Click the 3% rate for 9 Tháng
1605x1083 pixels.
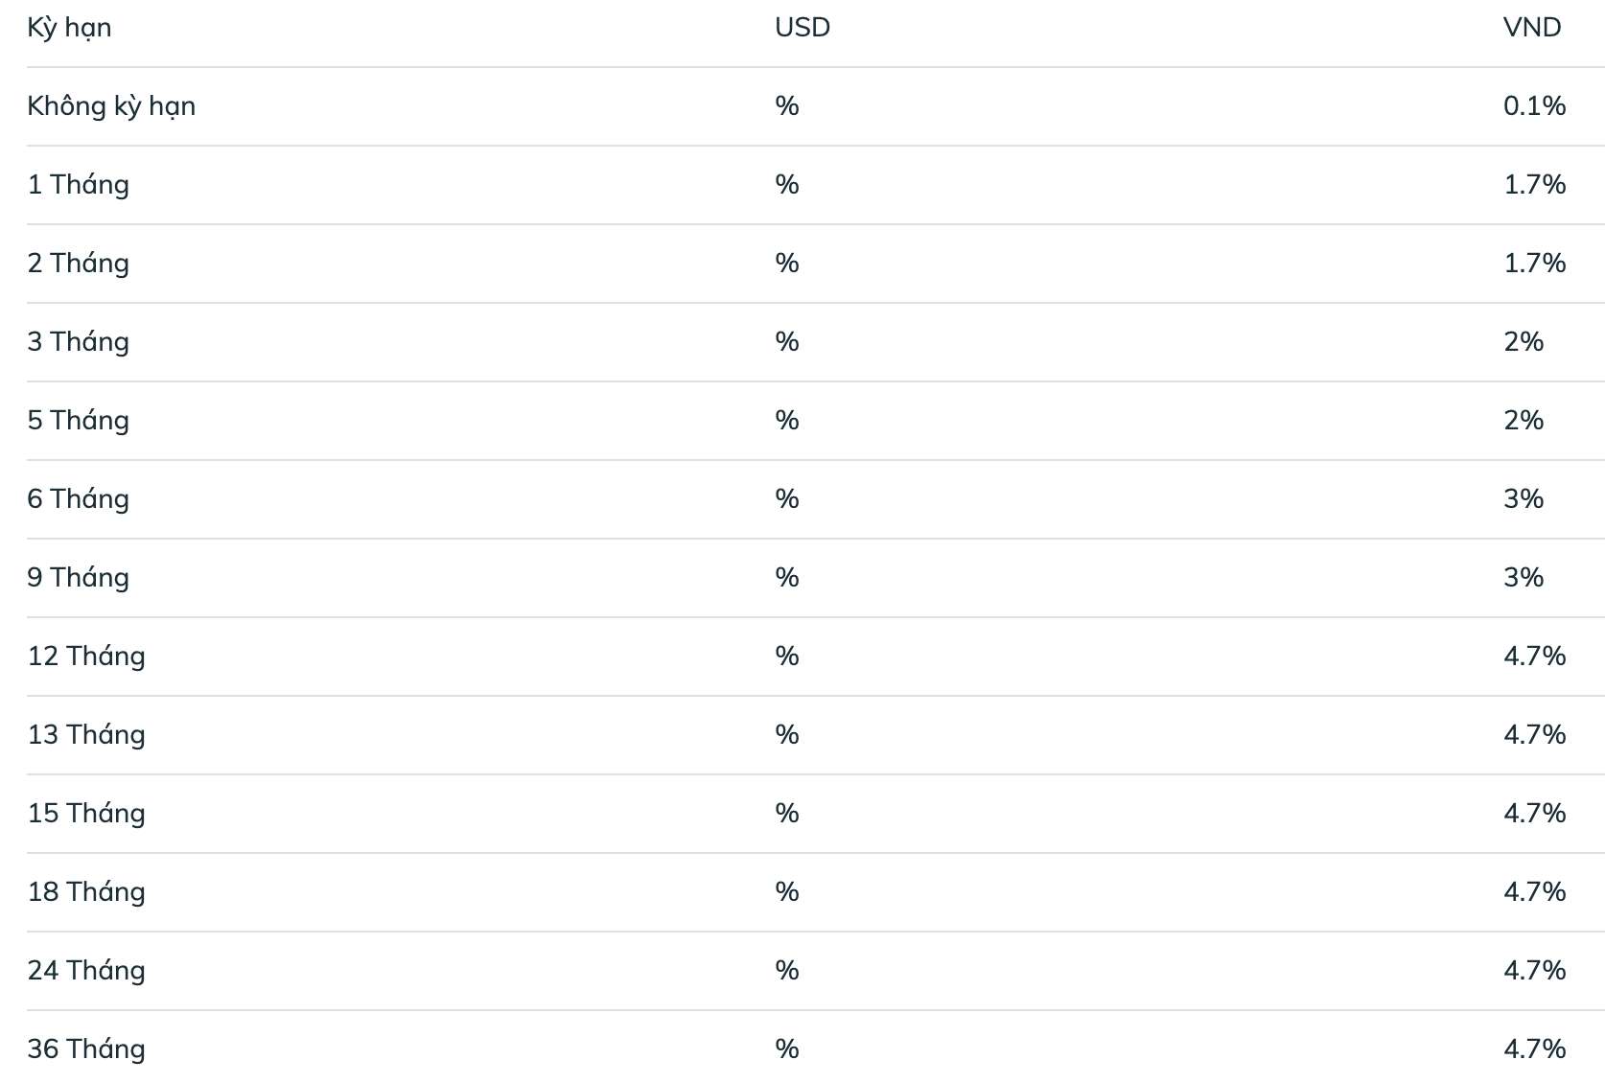tap(1524, 578)
